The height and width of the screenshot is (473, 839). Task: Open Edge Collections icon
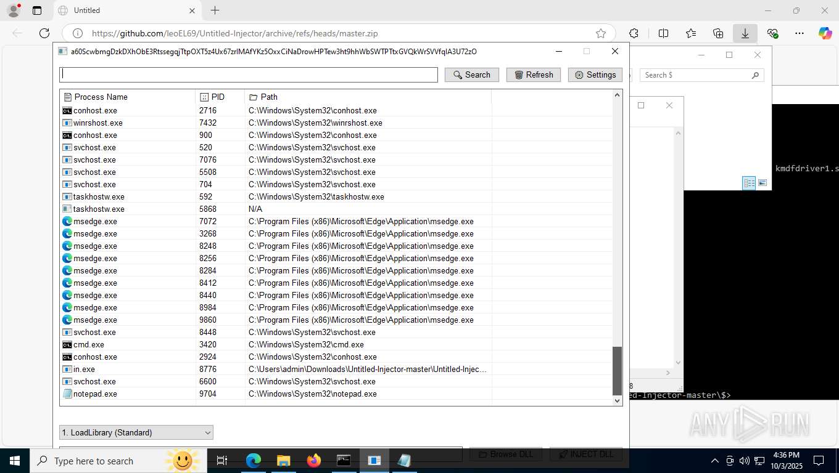click(x=718, y=33)
